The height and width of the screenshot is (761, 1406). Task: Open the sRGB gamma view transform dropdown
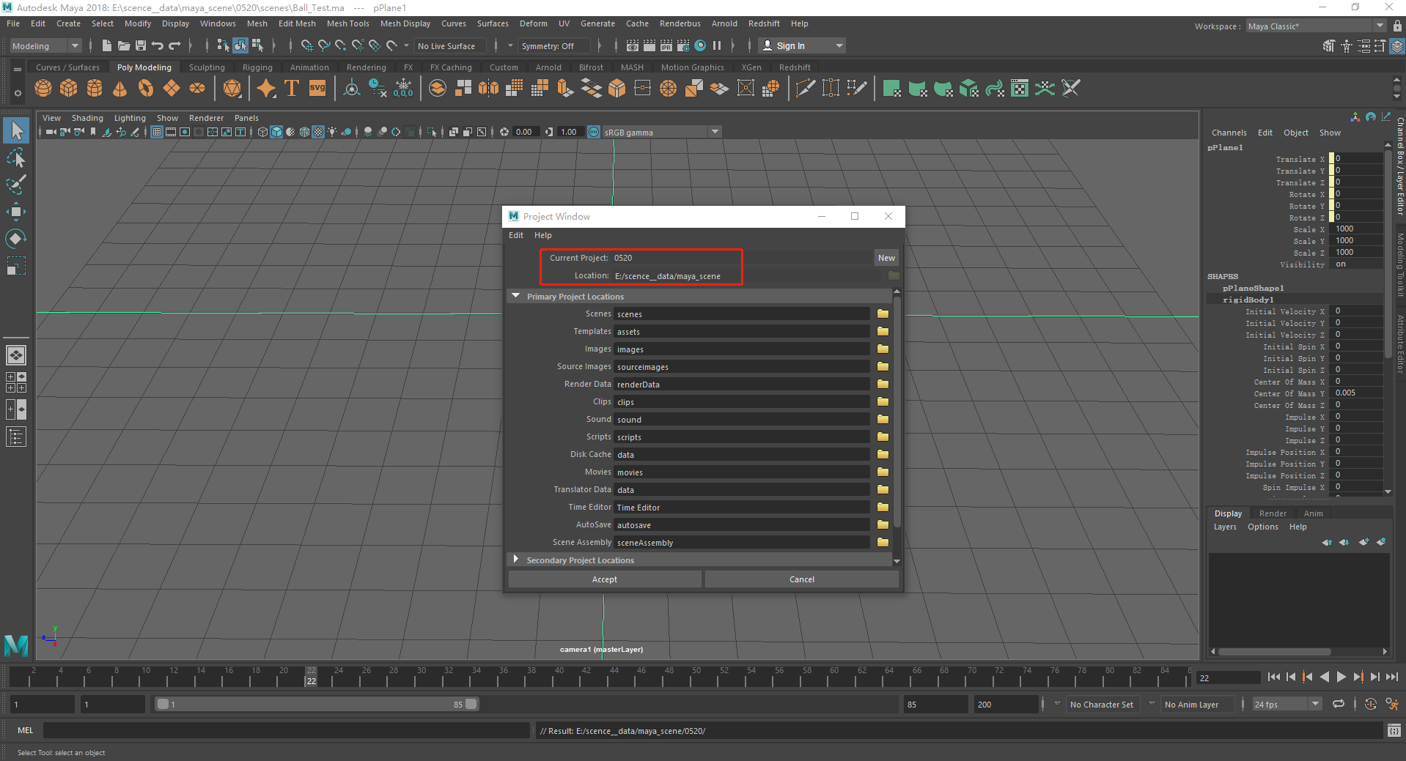662,132
